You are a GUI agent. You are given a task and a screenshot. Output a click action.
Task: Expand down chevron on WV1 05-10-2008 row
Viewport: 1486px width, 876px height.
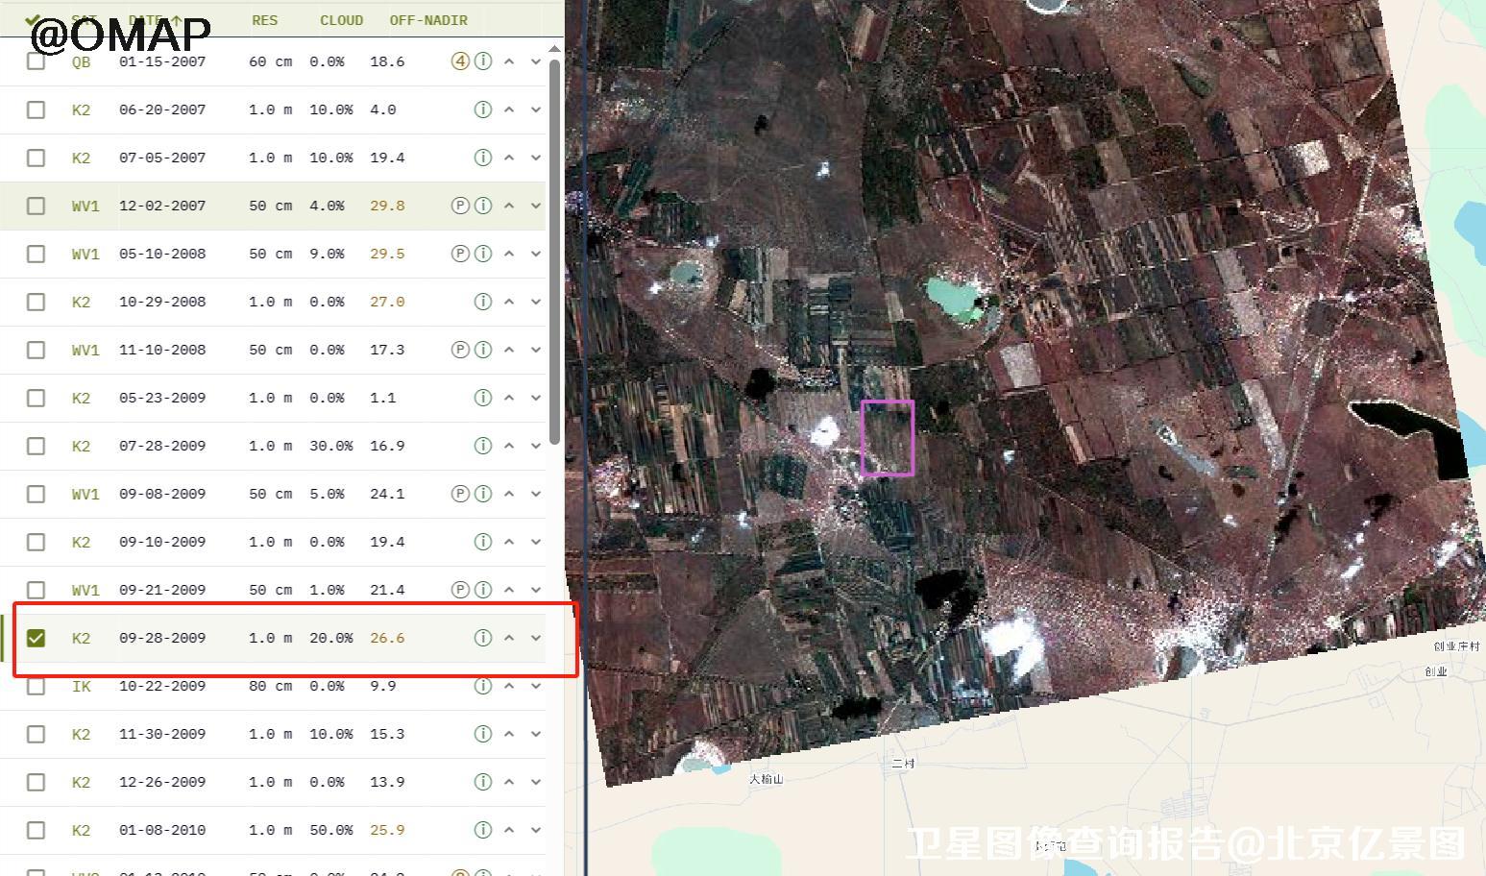click(536, 254)
